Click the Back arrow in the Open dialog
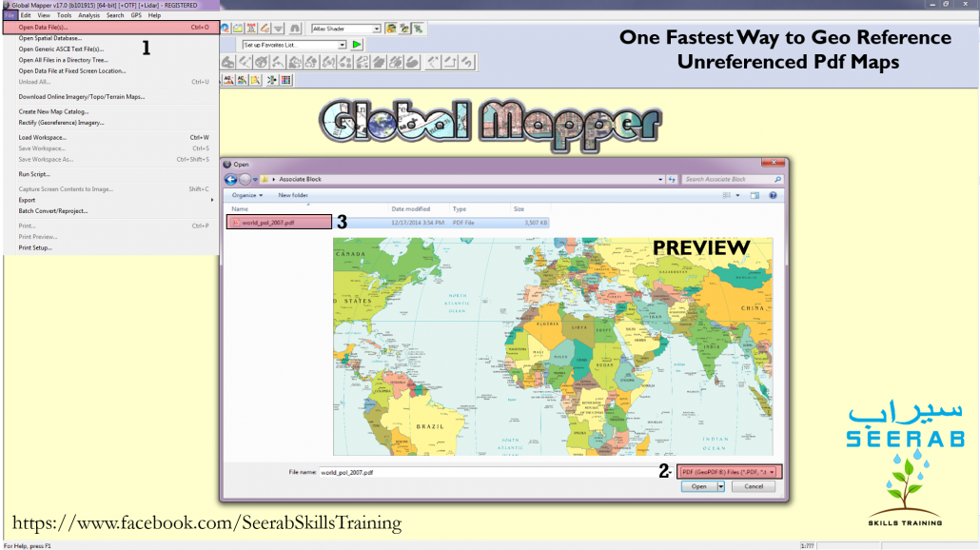This screenshot has height=550, width=980. (x=230, y=180)
